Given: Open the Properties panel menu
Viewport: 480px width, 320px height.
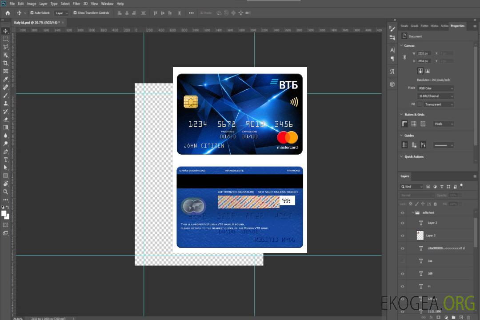Looking at the screenshot, I should click(x=475, y=26).
